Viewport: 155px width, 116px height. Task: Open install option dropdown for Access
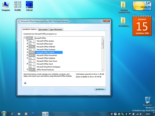32,41
